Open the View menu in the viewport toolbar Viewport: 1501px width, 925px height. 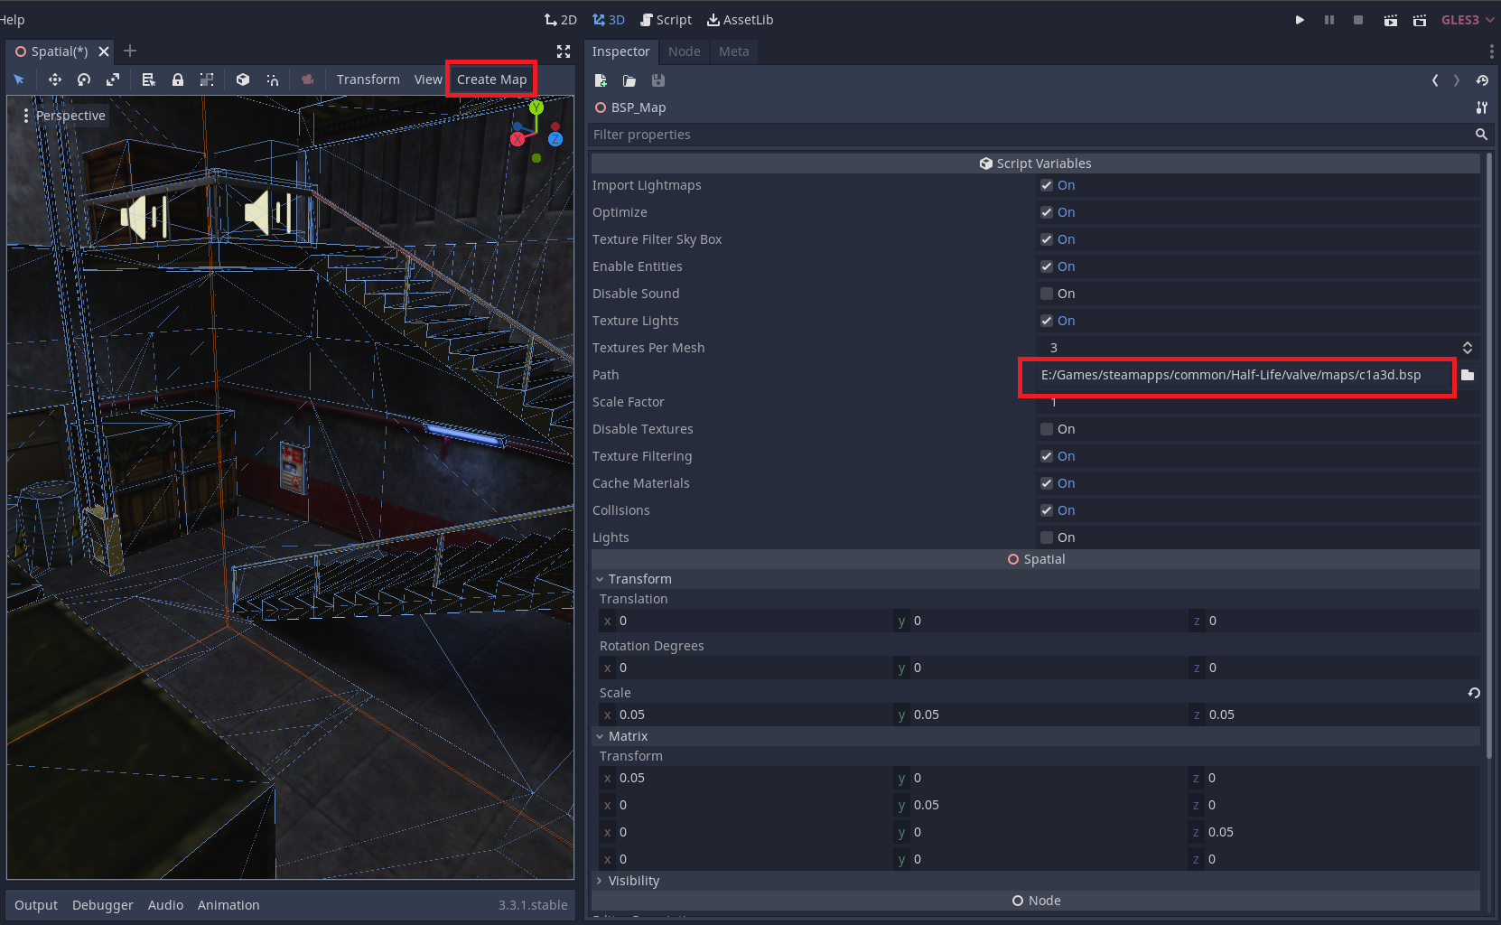click(x=428, y=79)
